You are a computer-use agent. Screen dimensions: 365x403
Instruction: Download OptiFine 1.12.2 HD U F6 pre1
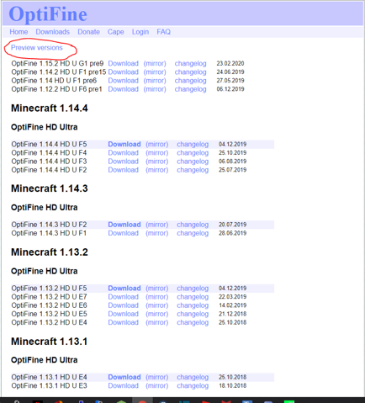pyautogui.click(x=123, y=89)
